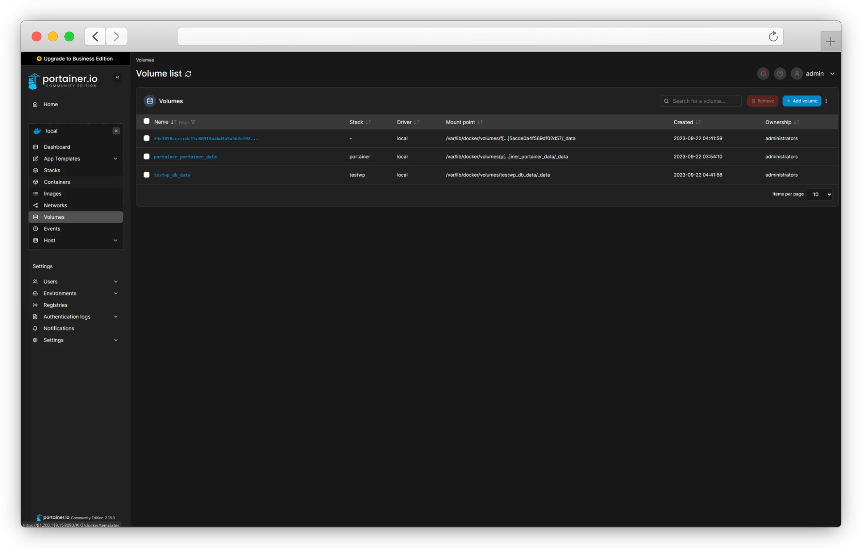Go to Containers in sidebar
The image size is (862, 548).
[57, 182]
